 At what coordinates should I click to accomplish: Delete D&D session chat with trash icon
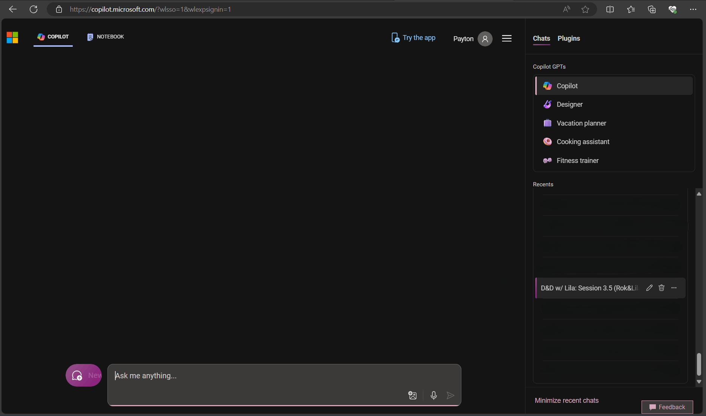(662, 288)
